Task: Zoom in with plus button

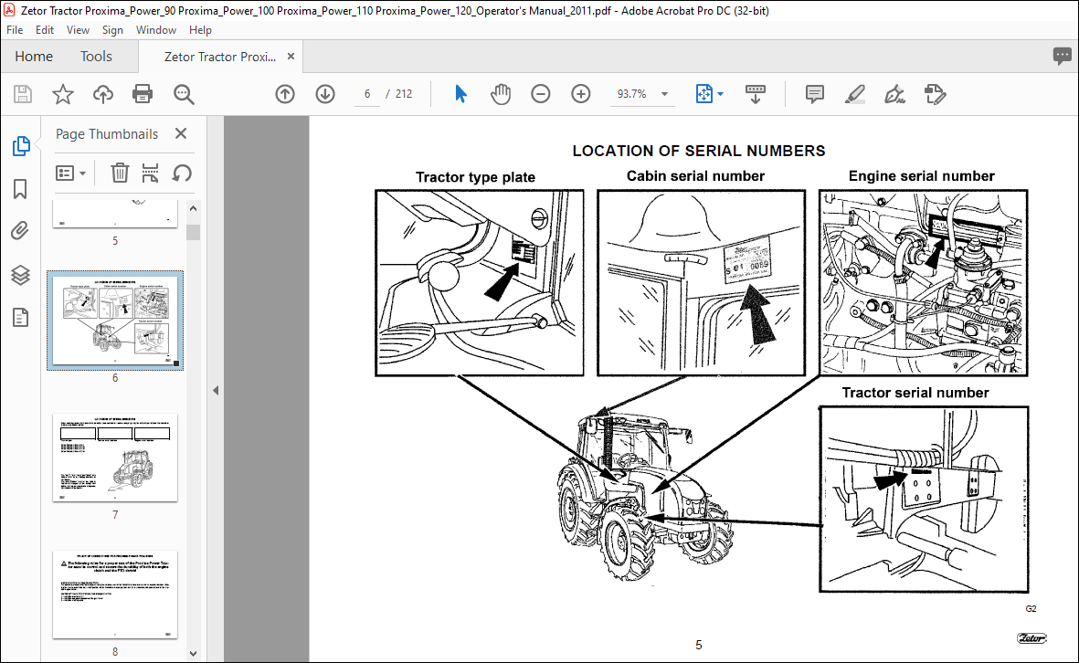Action: (581, 94)
